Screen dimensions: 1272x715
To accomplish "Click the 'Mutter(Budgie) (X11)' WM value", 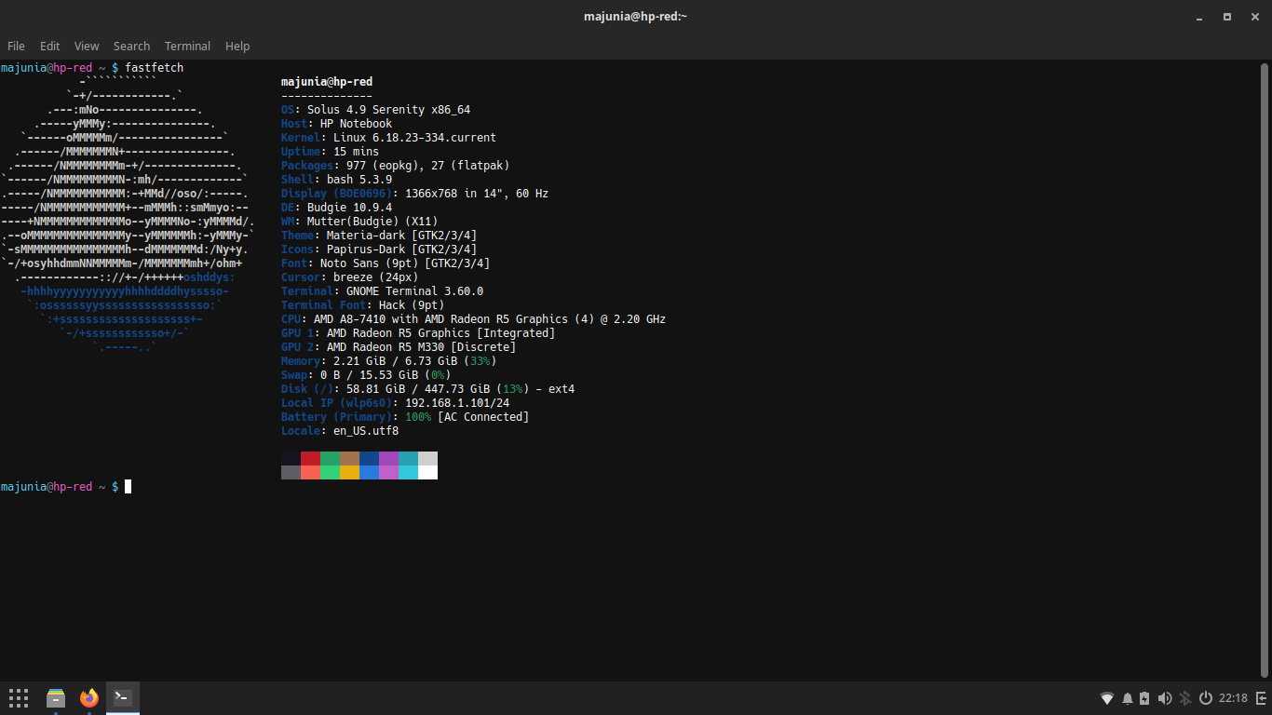I will point(372,222).
